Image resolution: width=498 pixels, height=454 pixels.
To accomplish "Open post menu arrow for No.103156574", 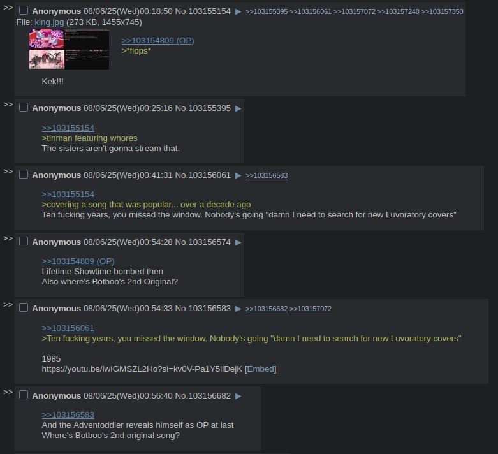I will 238,243.
